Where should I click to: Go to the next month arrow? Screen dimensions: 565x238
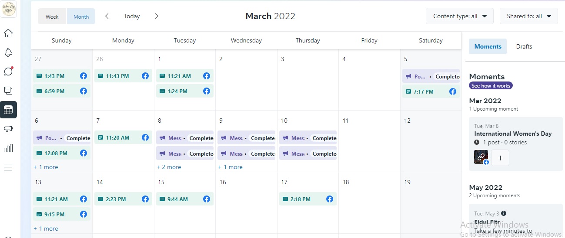(157, 16)
